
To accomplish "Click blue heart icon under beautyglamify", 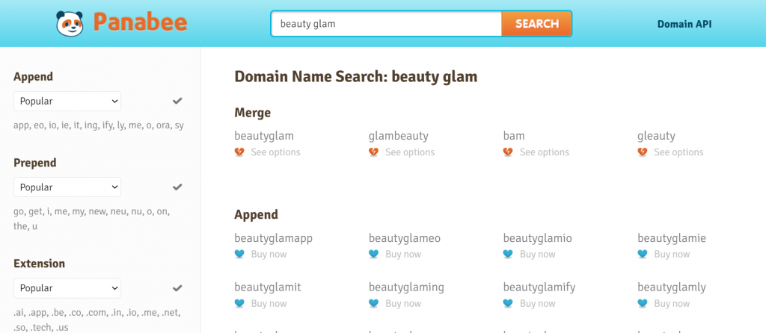I will (x=508, y=304).
